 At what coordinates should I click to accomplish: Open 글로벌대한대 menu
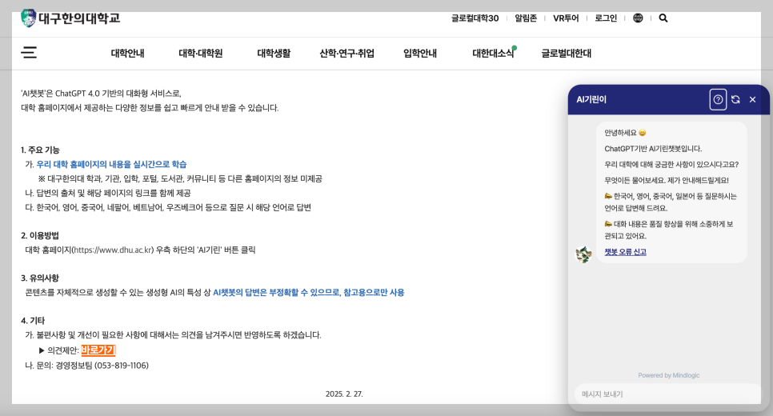[566, 54]
